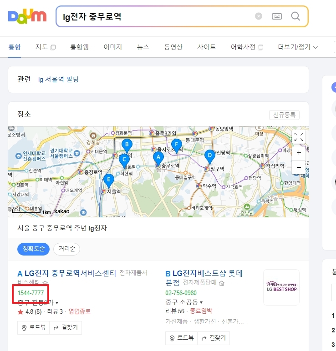Open the 어학사전 tab
Screen dimensions: 336x351
tap(243, 47)
